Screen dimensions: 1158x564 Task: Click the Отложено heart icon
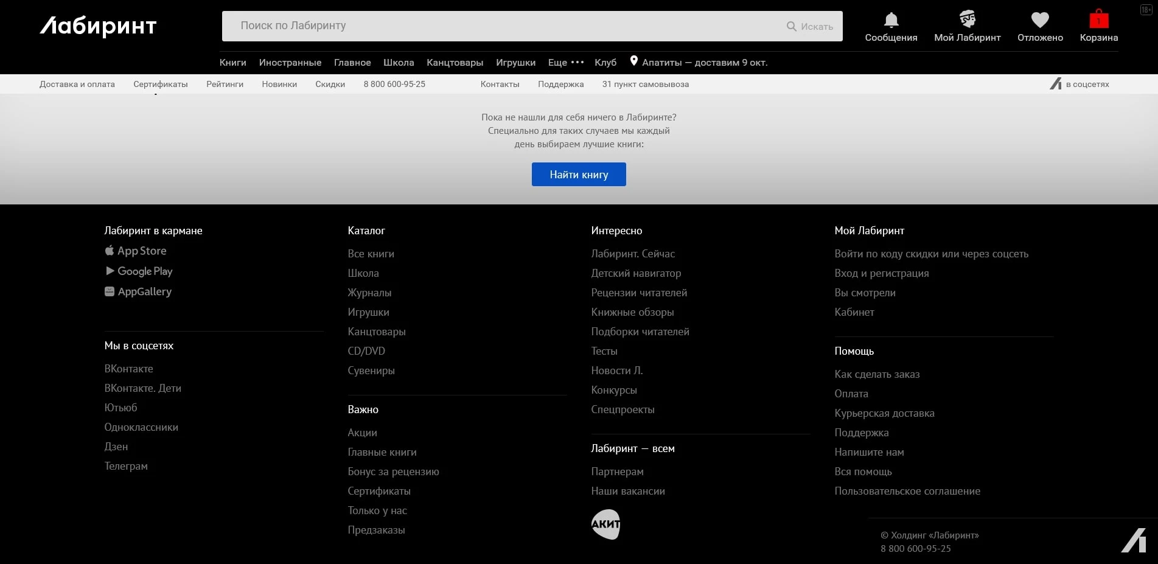click(1040, 20)
